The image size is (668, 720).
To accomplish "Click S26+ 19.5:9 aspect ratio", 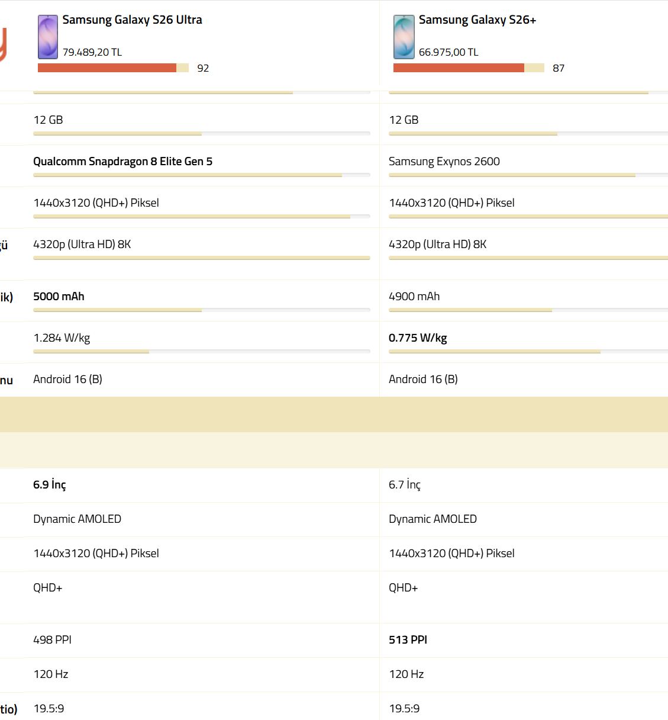I will click(404, 708).
